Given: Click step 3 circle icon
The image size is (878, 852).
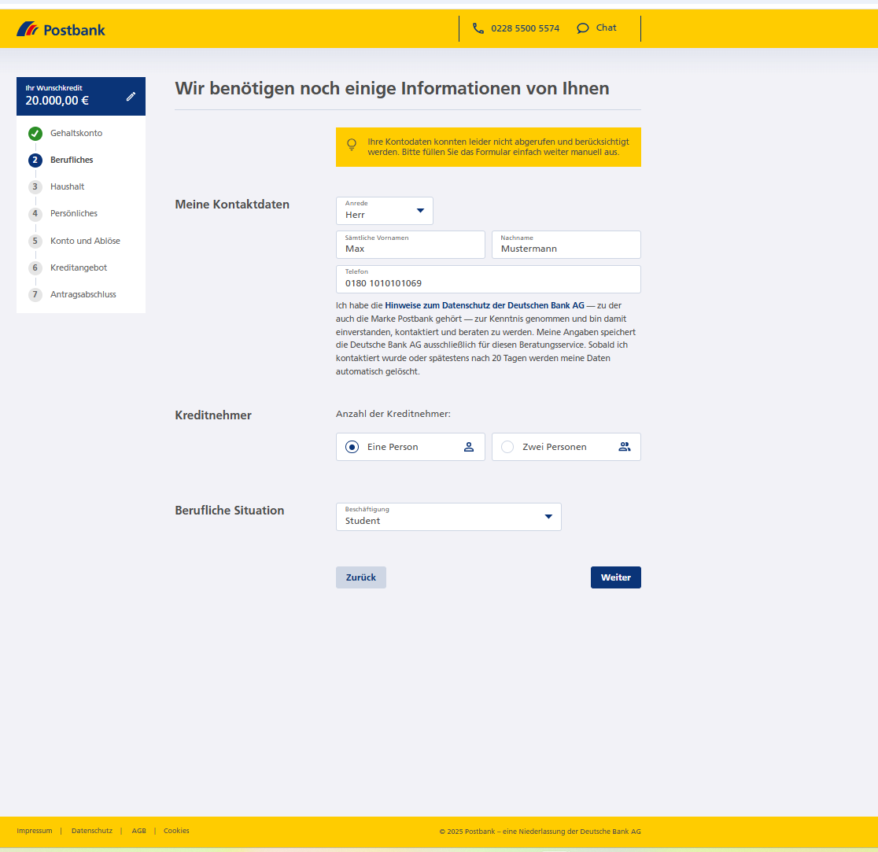Looking at the screenshot, I should (35, 187).
